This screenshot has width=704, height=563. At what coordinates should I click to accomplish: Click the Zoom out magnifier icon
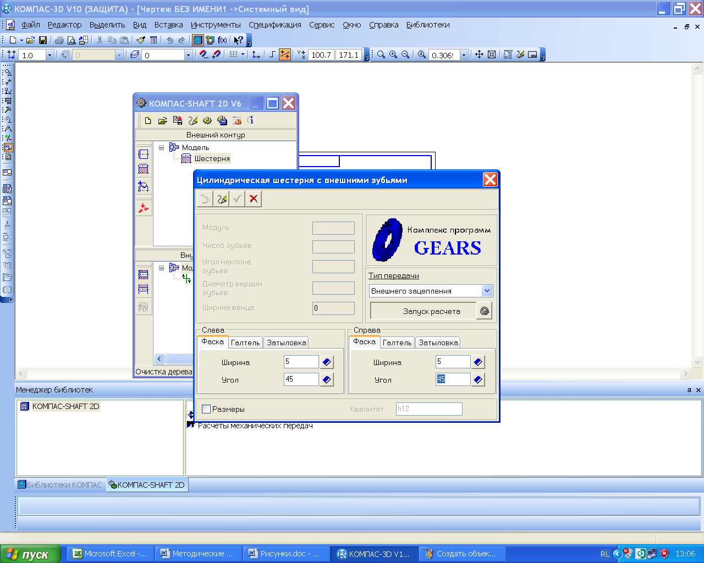tap(405, 55)
